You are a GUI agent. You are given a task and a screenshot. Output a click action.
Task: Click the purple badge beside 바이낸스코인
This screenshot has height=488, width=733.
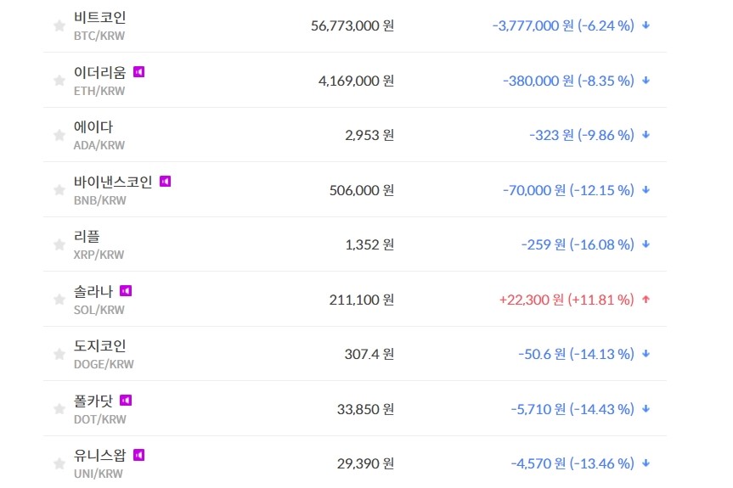[166, 182]
